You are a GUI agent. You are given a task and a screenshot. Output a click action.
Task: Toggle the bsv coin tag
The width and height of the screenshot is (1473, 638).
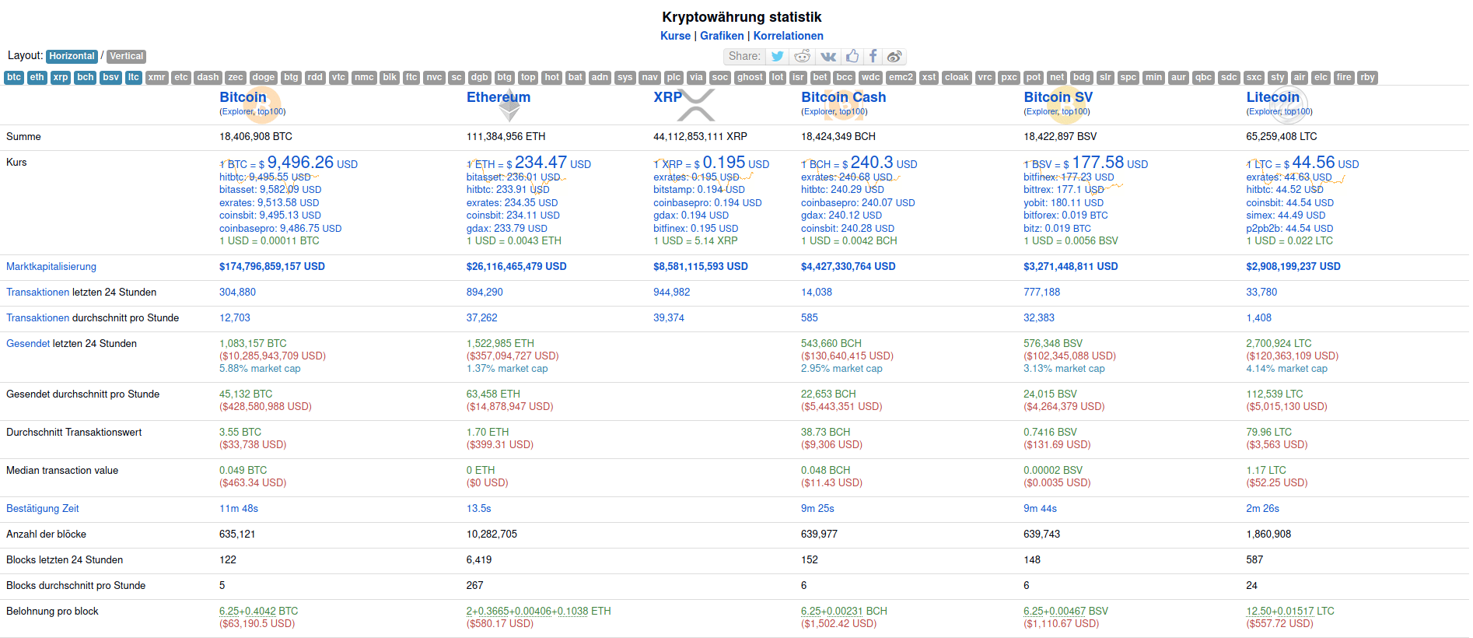pyautogui.click(x=111, y=78)
